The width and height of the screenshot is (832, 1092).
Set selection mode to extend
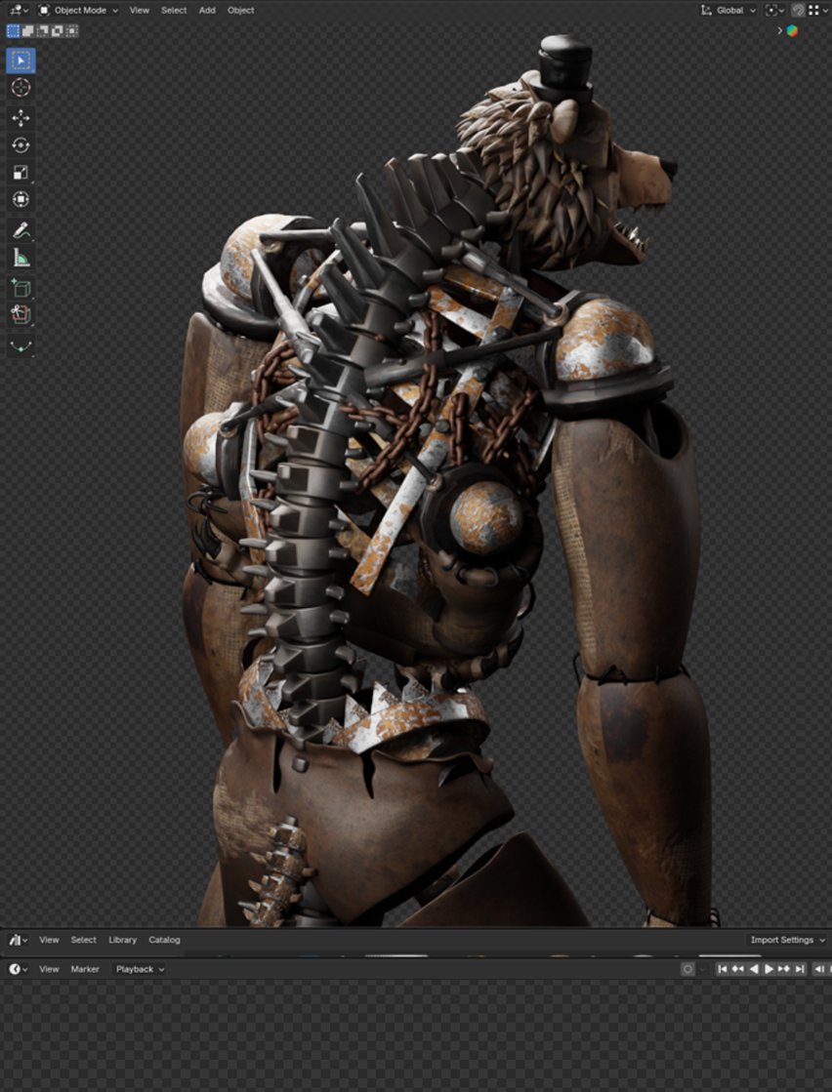28,30
